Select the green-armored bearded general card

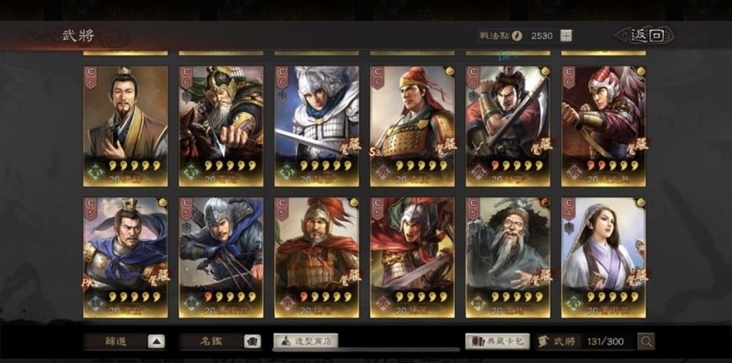[x=221, y=126]
